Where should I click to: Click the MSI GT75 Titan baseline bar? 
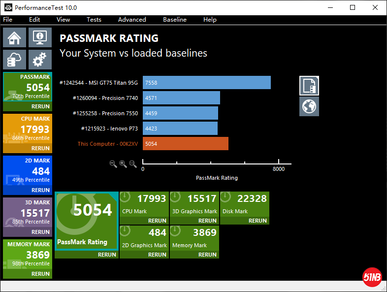207,83
